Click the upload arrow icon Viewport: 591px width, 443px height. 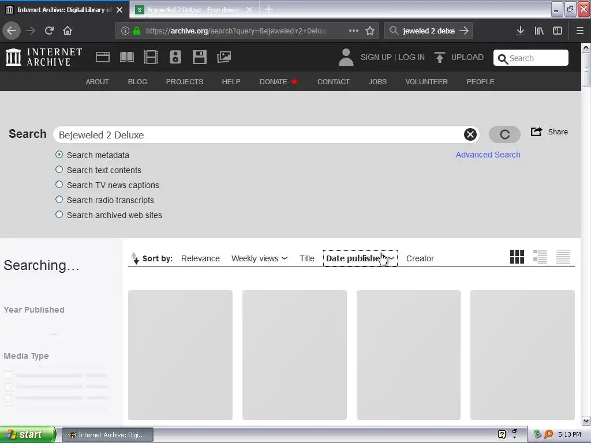point(439,57)
